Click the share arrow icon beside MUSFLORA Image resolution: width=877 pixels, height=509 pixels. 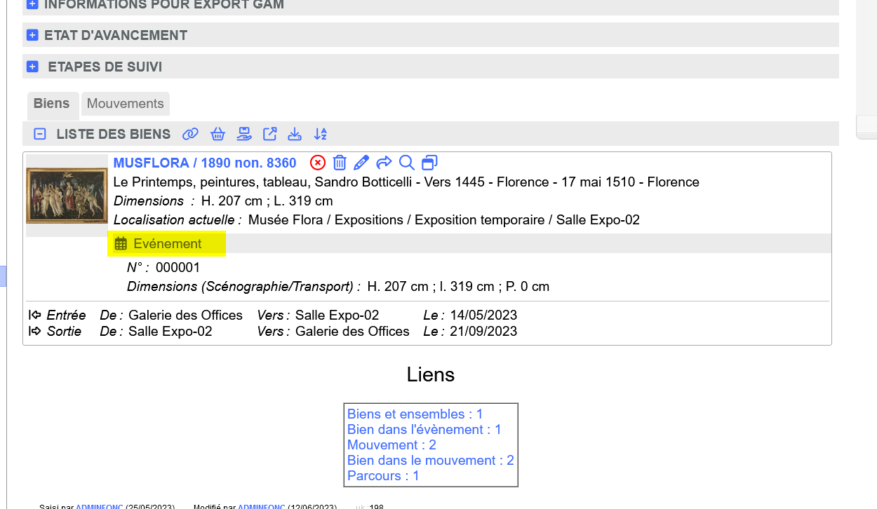click(x=384, y=163)
